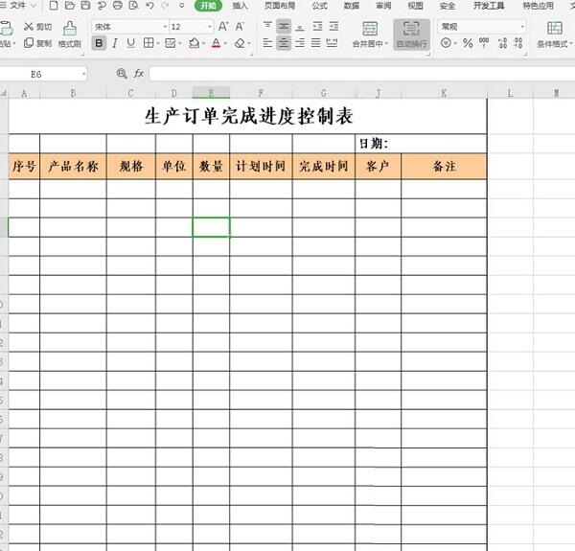
Task: Open the font name 宋体 dropdown
Action: point(165,27)
